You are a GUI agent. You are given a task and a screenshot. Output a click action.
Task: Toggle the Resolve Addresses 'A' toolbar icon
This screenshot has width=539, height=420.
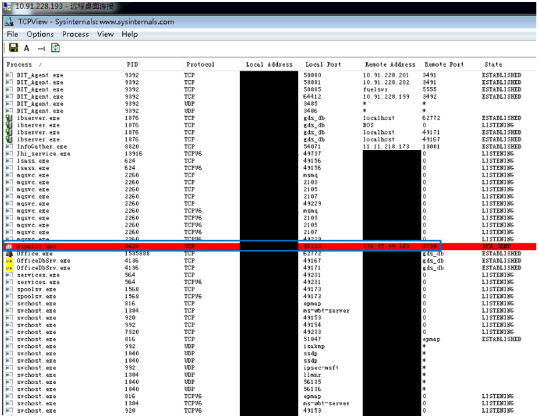tap(27, 48)
